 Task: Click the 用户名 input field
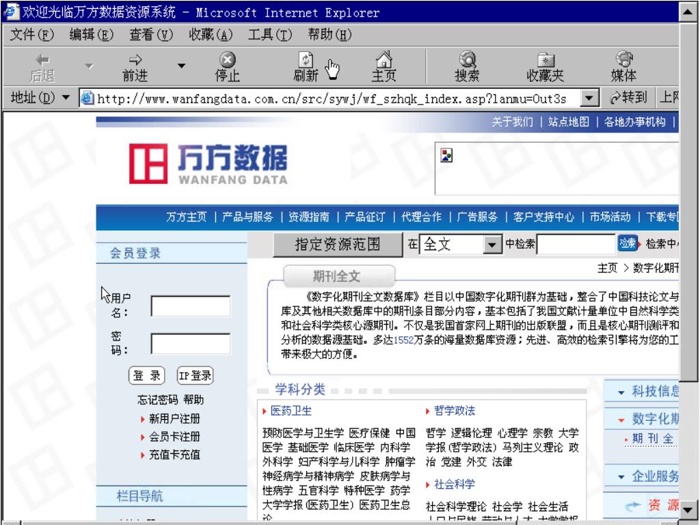(191, 306)
